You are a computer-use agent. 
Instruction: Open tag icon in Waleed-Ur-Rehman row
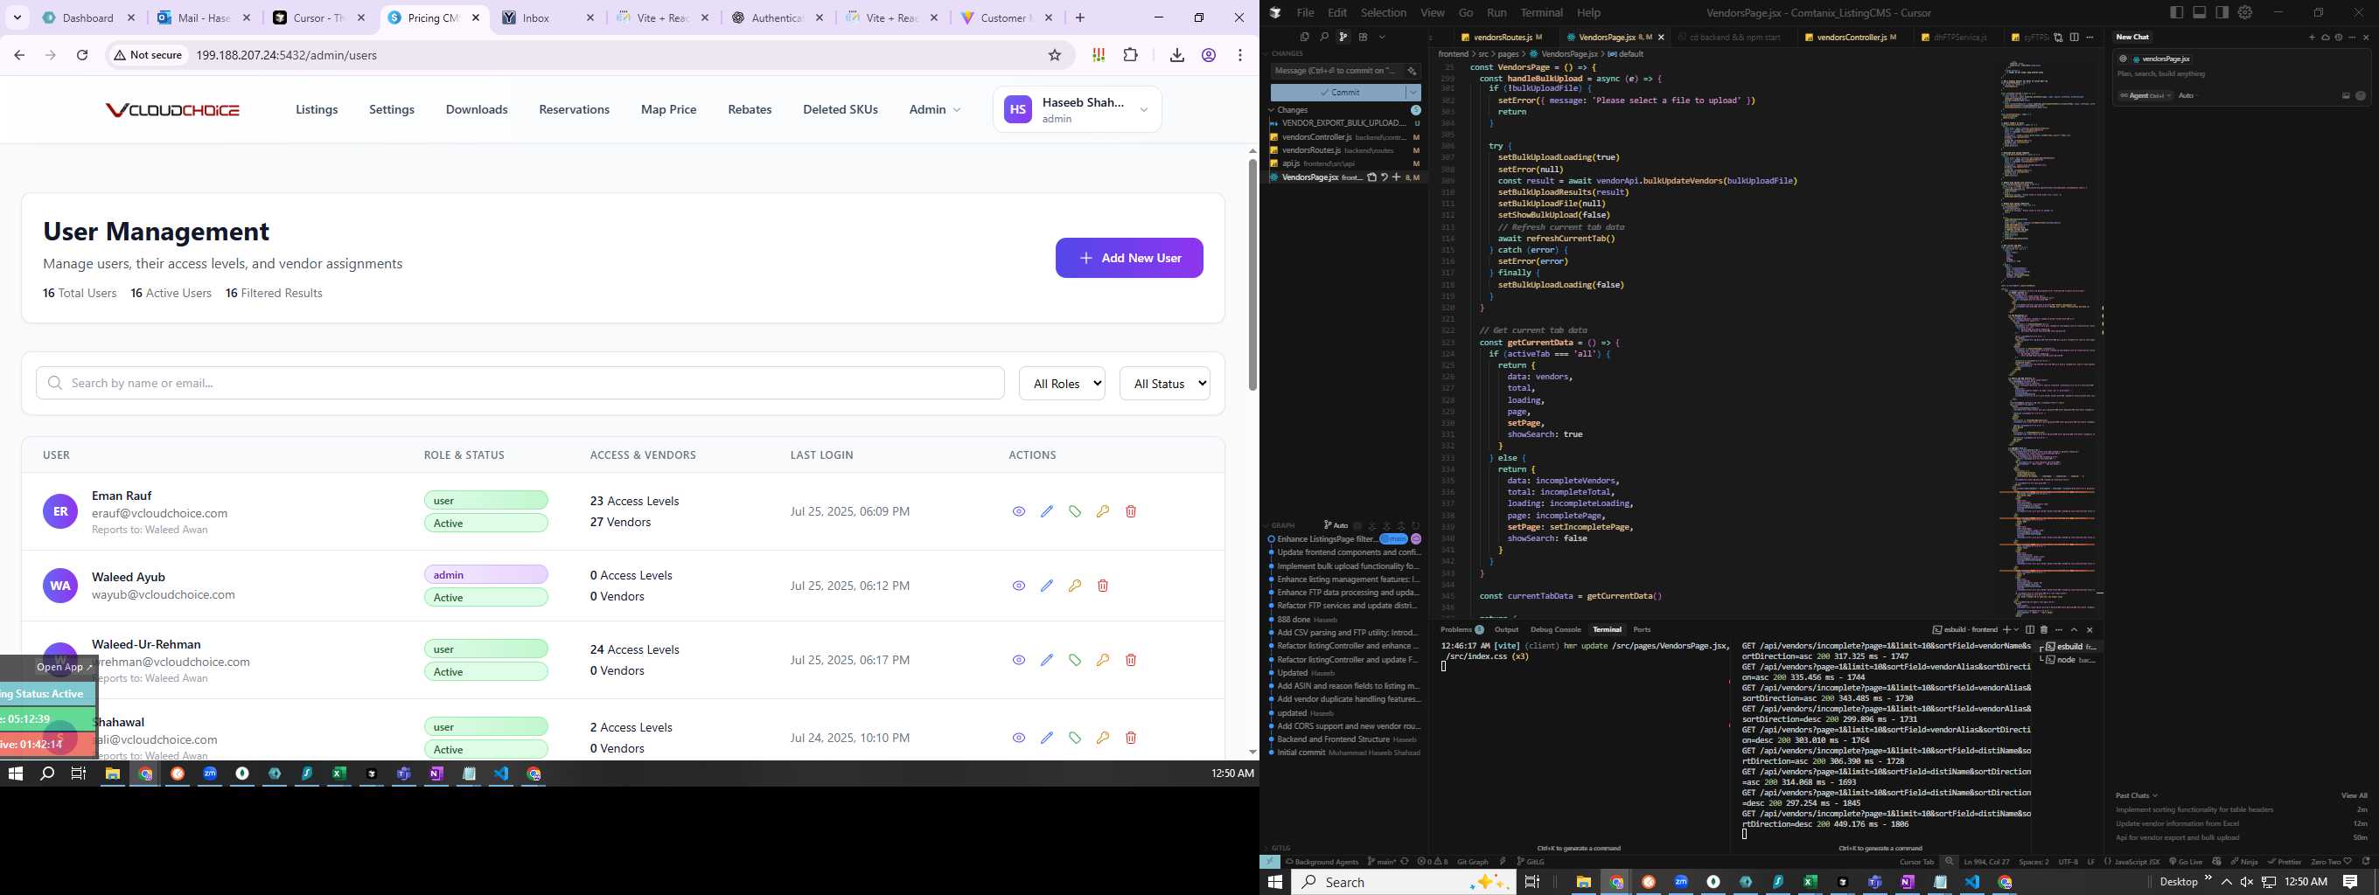(1075, 660)
